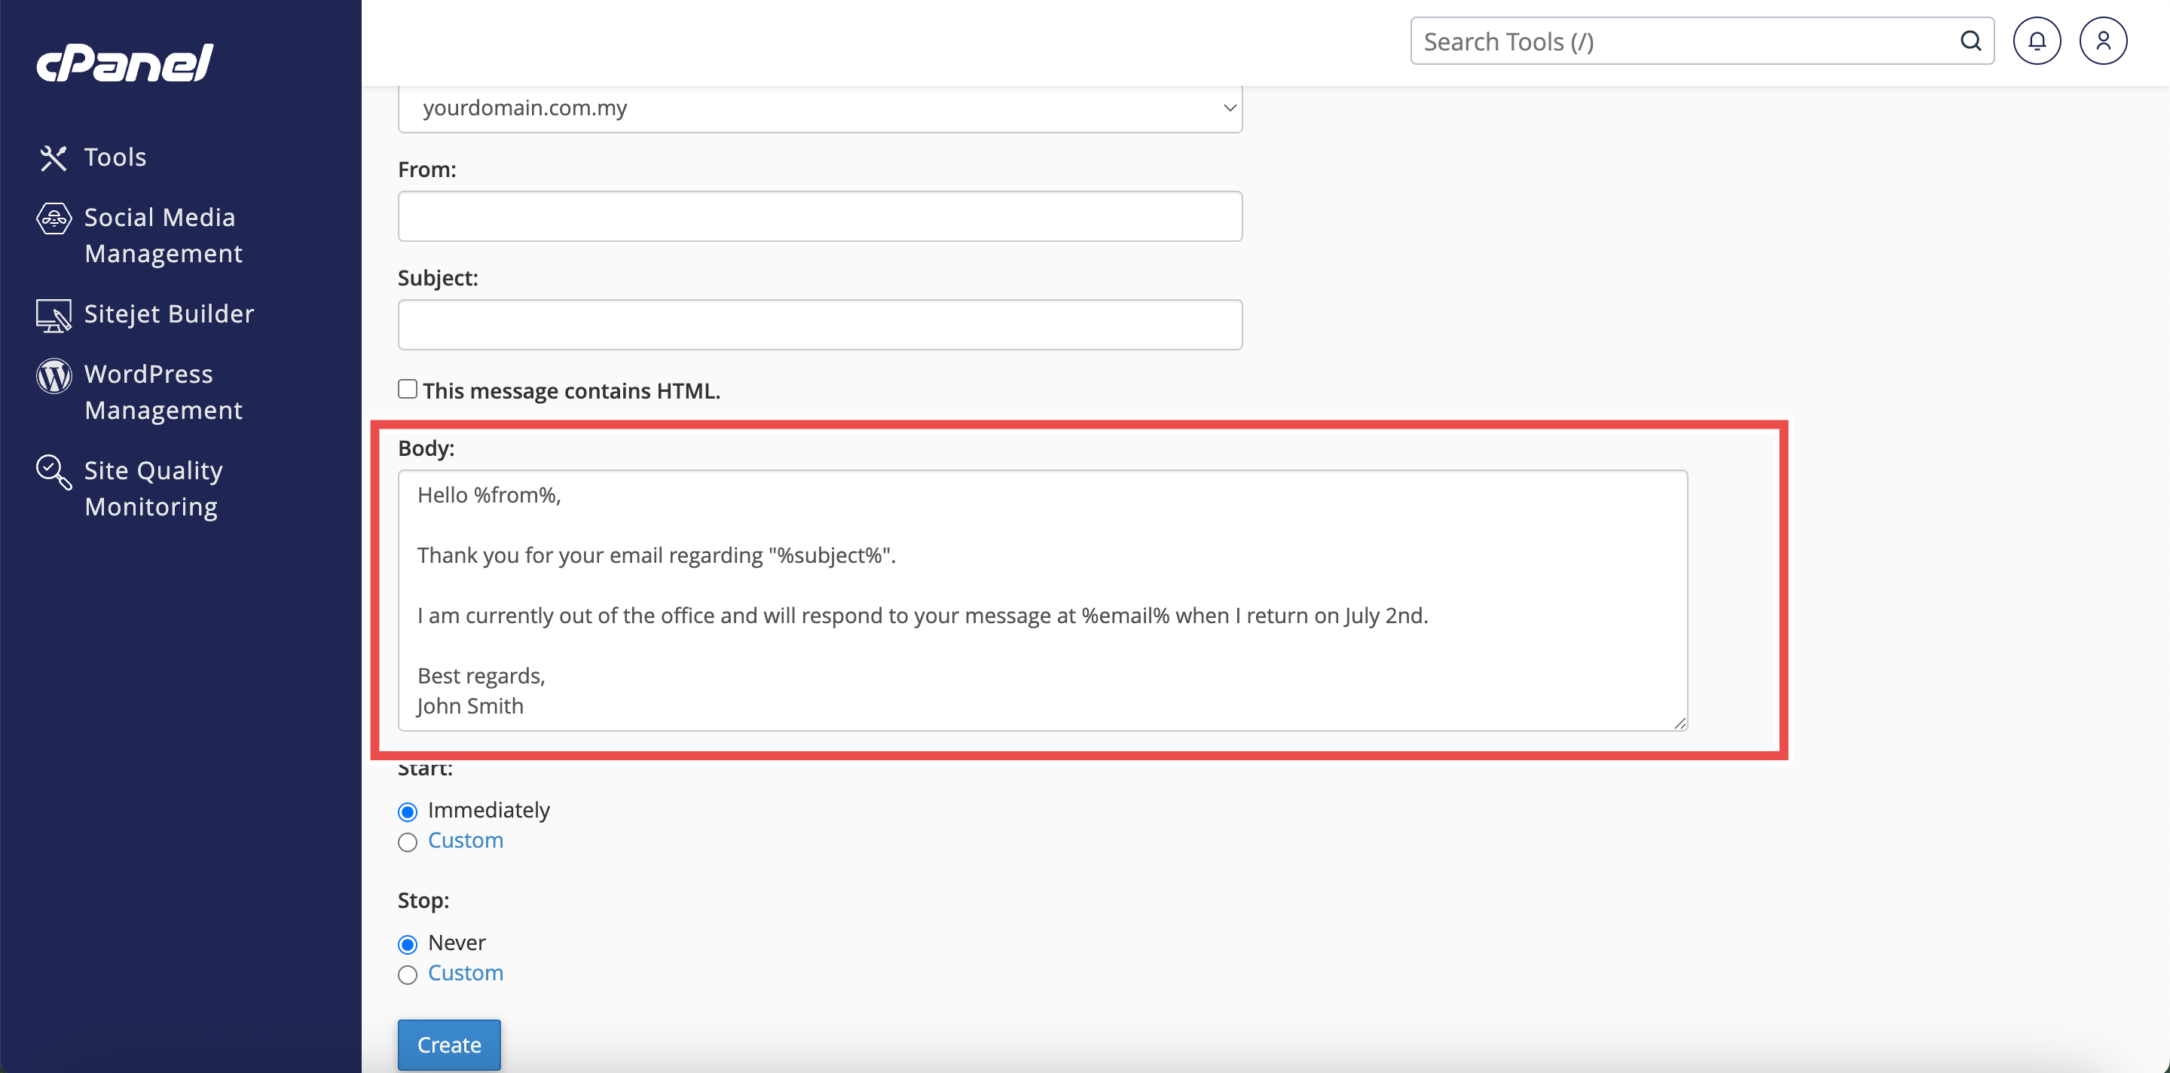
Task: Open WordPress Management menu item
Action: click(x=164, y=392)
